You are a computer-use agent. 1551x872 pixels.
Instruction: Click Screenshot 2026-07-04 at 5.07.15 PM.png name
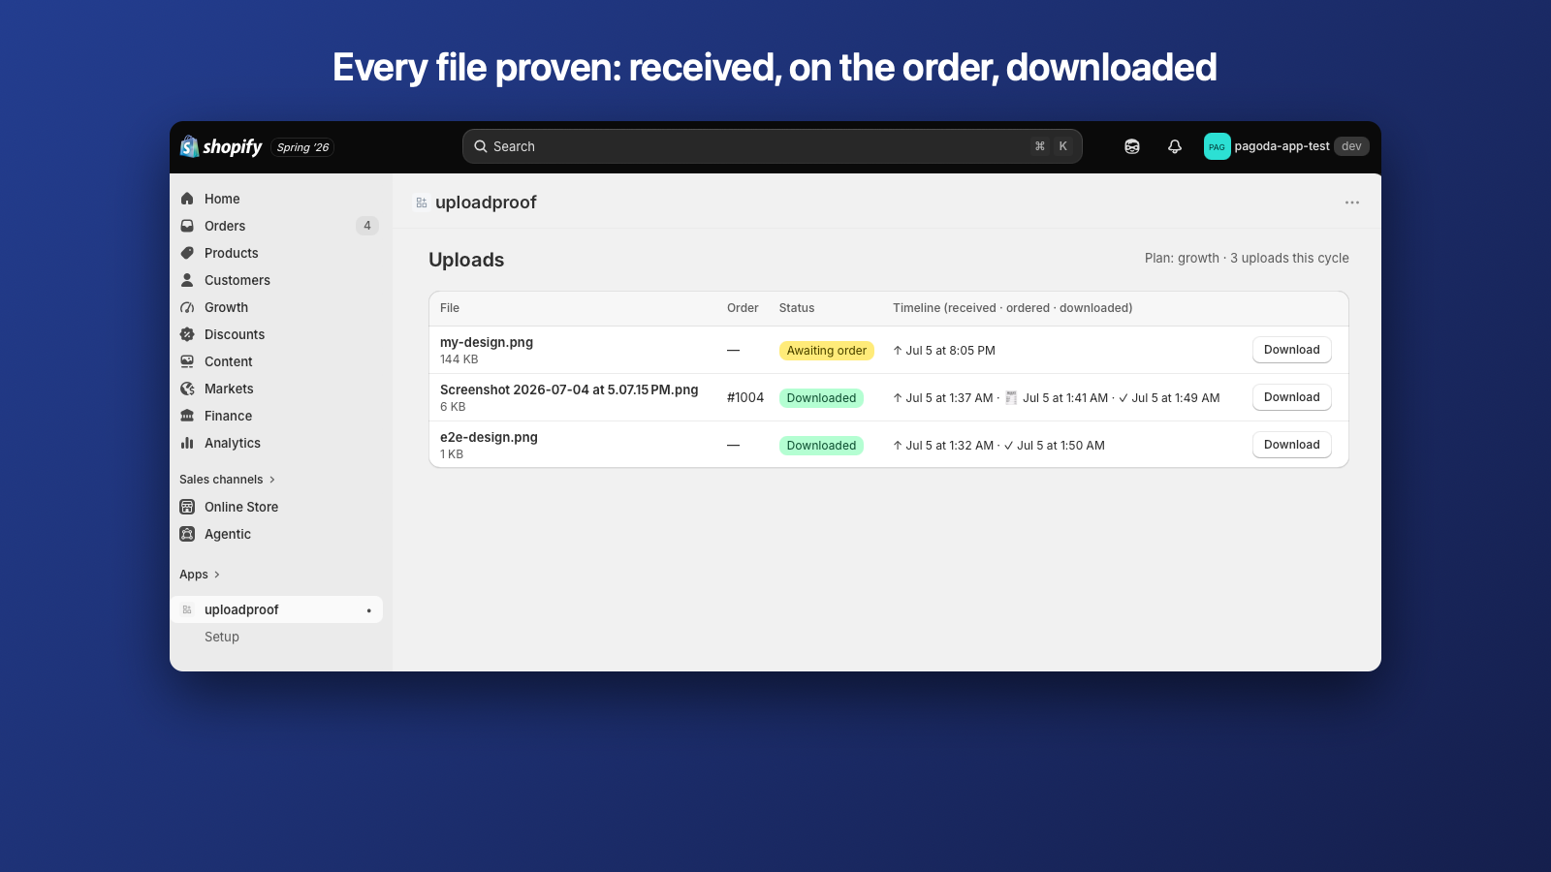pos(569,389)
